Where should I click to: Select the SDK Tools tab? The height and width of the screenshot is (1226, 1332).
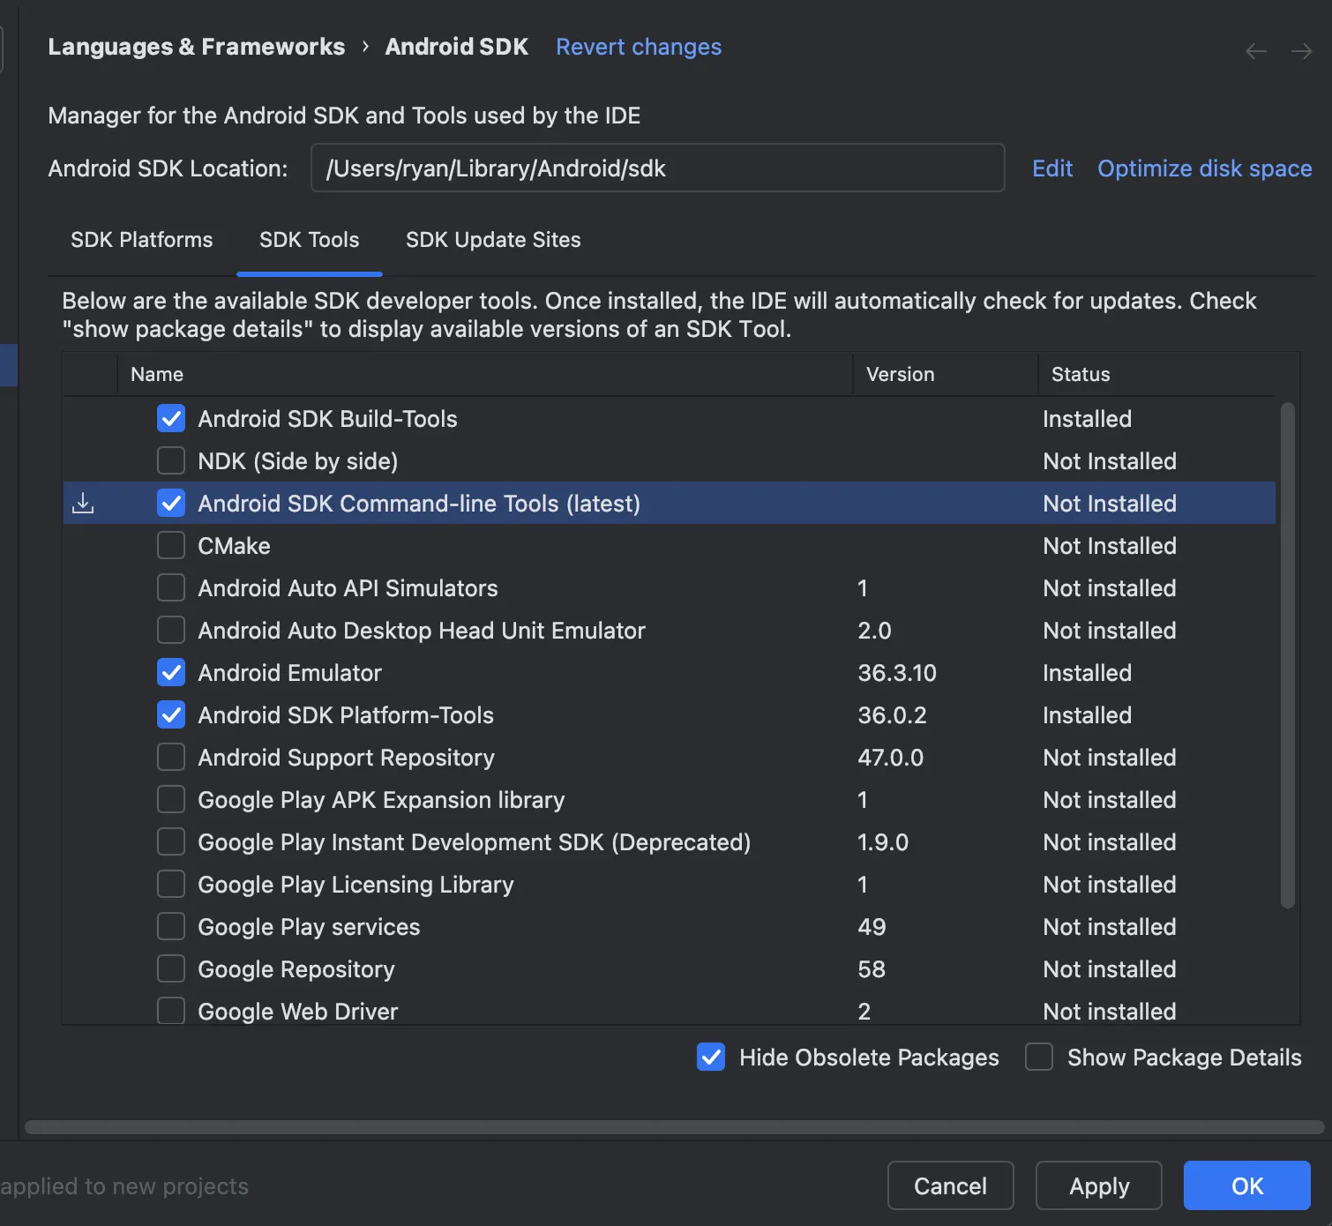[310, 240]
